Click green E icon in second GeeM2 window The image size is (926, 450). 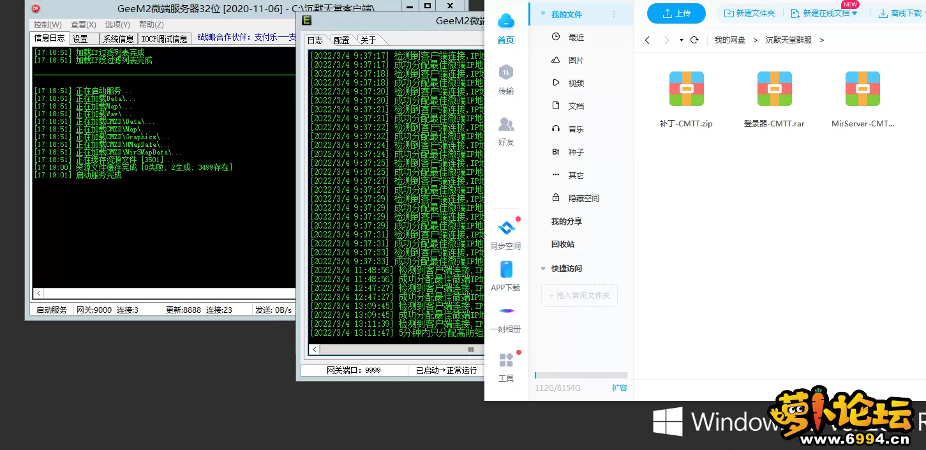tap(306, 20)
